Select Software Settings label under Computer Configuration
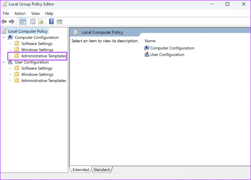Screen dimensions: 251x180 click(37, 44)
